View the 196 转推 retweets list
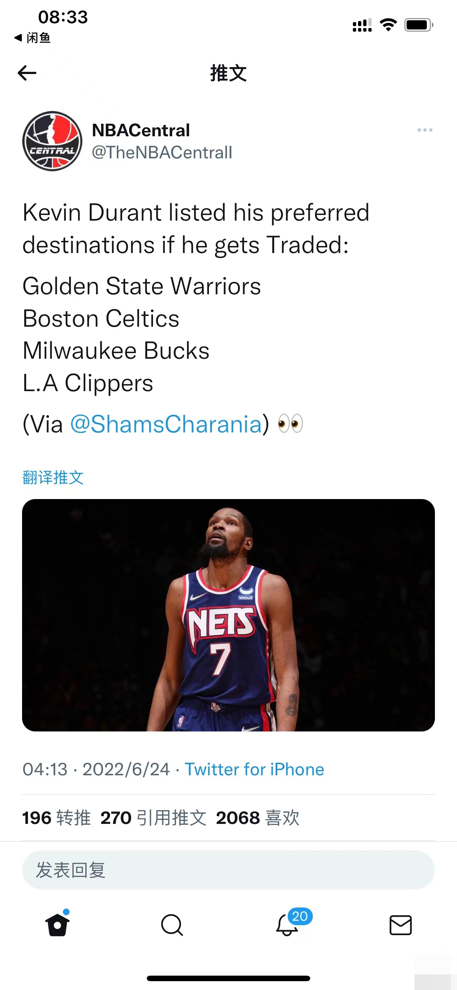This screenshot has height=990, width=457. pyautogui.click(x=56, y=817)
